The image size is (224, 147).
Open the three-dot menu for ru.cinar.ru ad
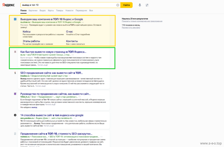click(x=83, y=22)
